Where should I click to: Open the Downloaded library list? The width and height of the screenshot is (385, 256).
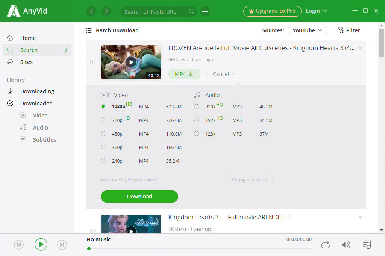[37, 103]
